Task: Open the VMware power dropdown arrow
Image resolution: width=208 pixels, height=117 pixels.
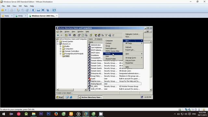Action: [6, 10]
